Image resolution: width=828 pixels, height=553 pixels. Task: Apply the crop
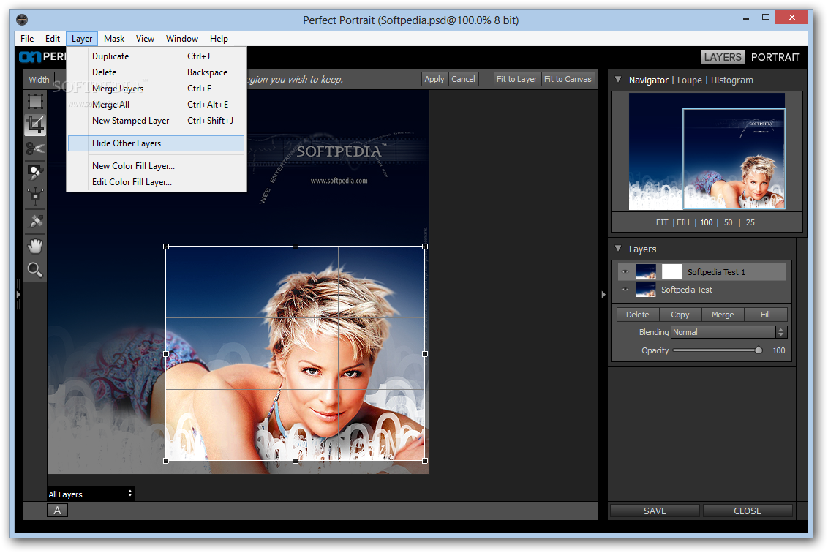pyautogui.click(x=434, y=79)
